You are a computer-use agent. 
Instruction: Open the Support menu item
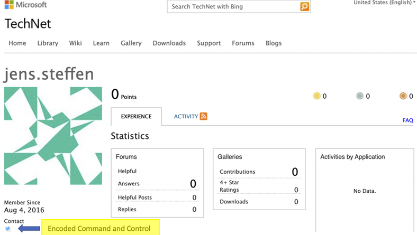click(209, 43)
